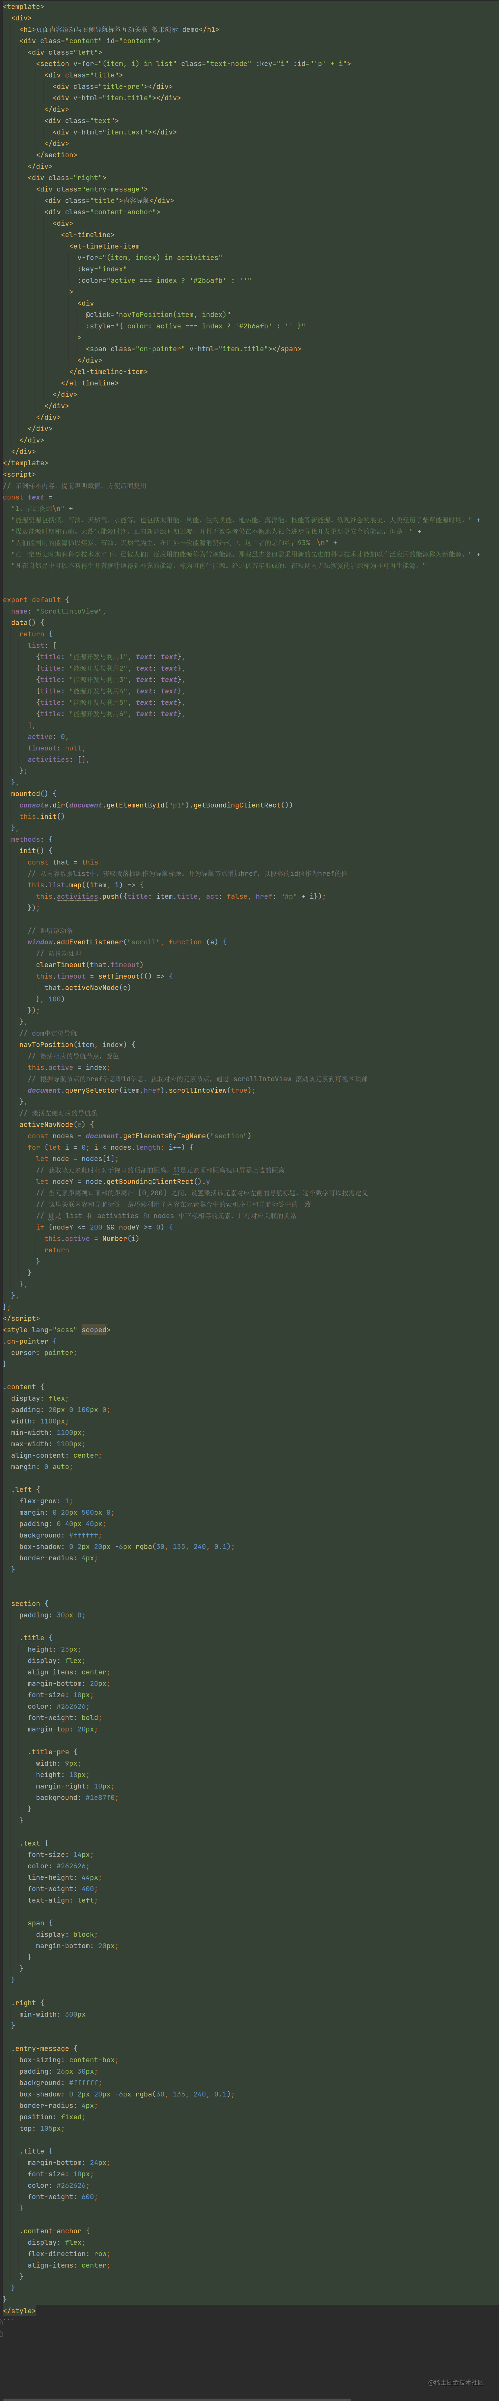
Task: Click the 'clearTimeout(that.timeout)' line
Action: tap(90, 965)
